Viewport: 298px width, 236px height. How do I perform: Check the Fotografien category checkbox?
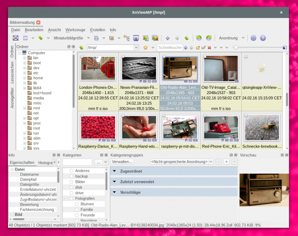point(71,198)
